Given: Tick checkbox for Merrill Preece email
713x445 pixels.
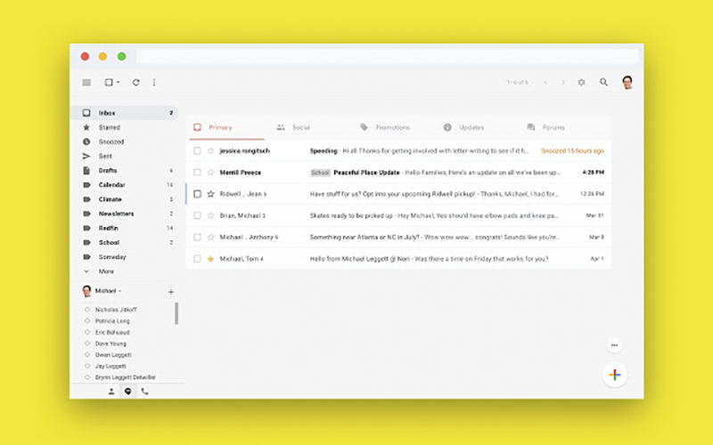Looking at the screenshot, I should 197,173.
